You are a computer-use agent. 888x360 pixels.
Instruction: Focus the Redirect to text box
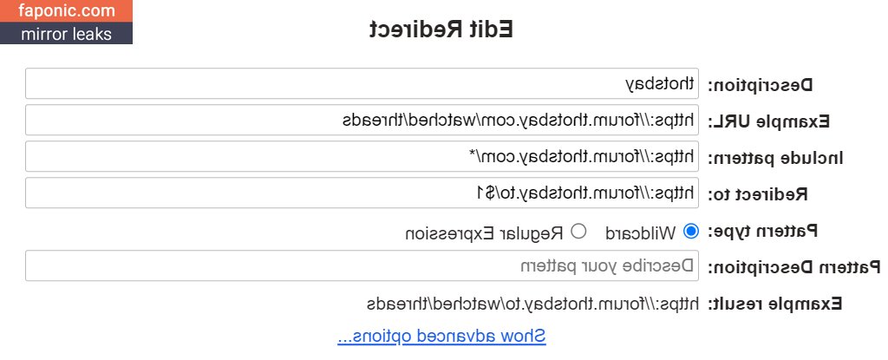[x=362, y=193]
